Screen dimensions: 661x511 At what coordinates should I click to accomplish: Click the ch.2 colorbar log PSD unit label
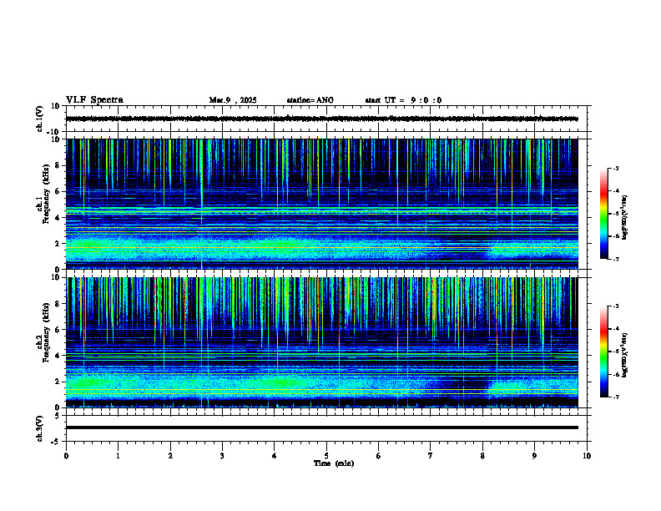coord(625,355)
